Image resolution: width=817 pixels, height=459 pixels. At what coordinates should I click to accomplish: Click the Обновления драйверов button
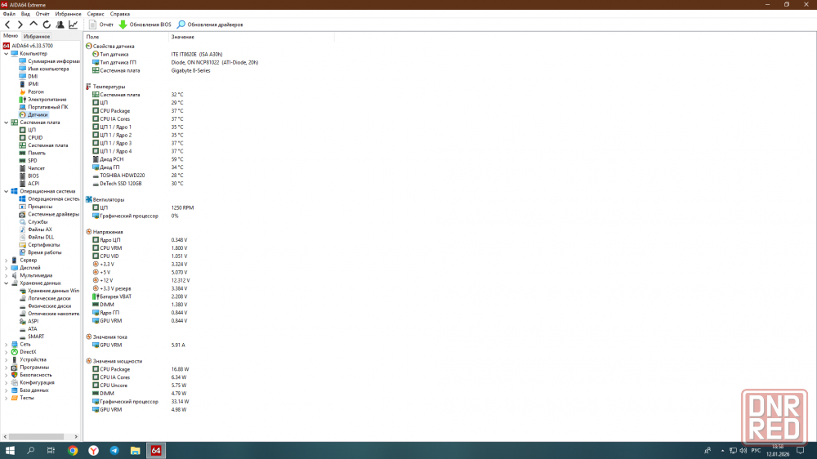pyautogui.click(x=210, y=25)
